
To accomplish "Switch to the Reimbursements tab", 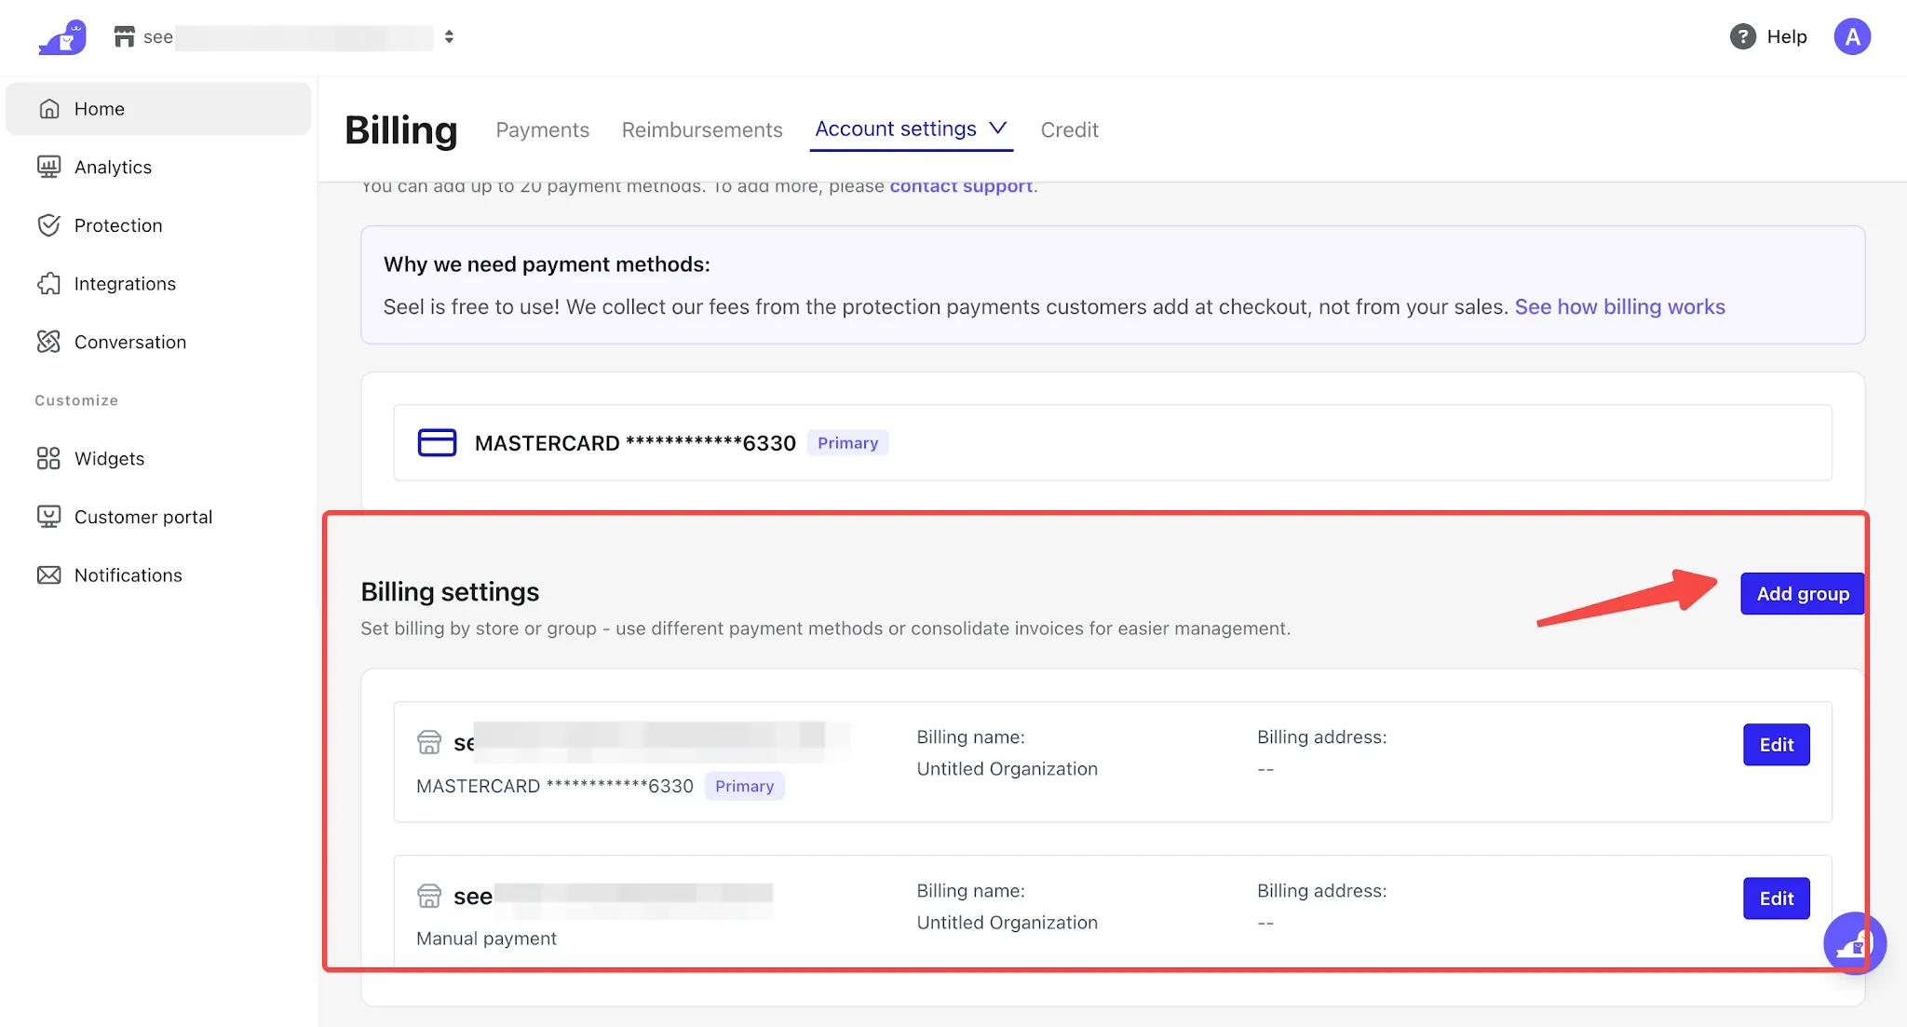I will pyautogui.click(x=702, y=129).
